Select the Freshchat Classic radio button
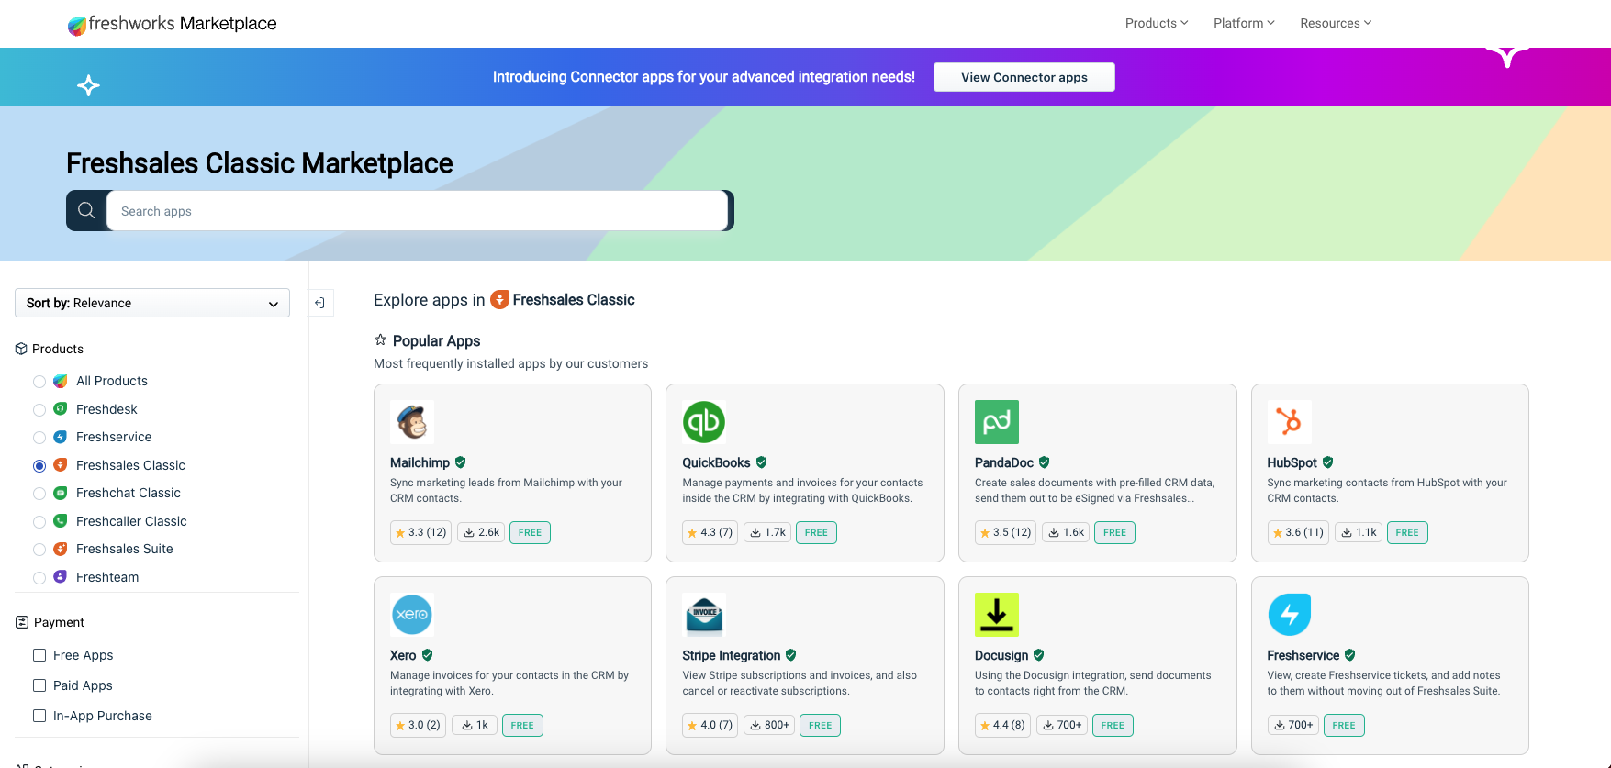1611x768 pixels. pyautogui.click(x=39, y=494)
